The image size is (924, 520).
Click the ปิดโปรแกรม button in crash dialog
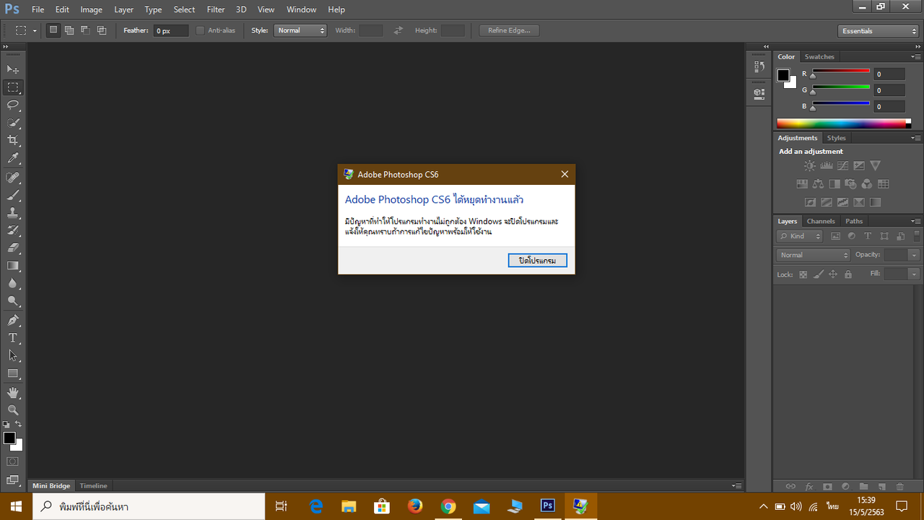537,260
